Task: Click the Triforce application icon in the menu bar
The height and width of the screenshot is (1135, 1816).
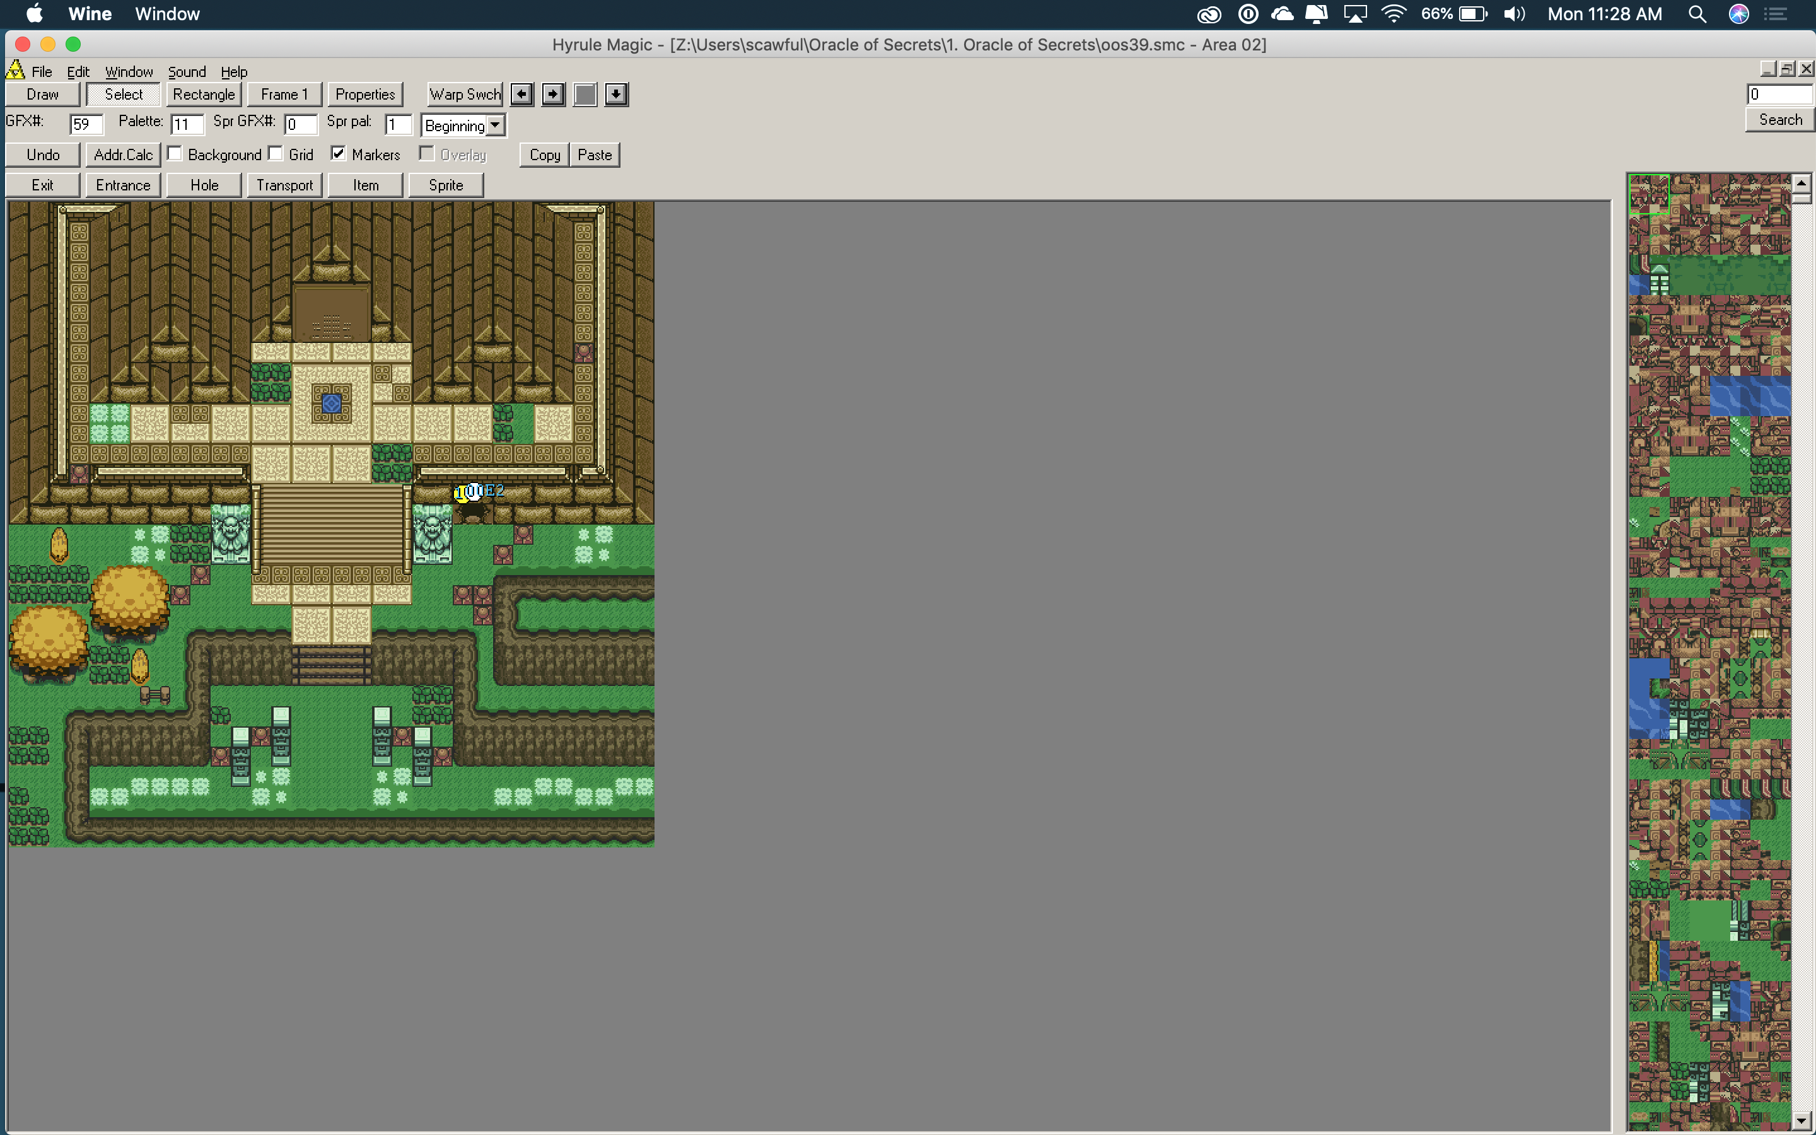Action: click(x=15, y=71)
